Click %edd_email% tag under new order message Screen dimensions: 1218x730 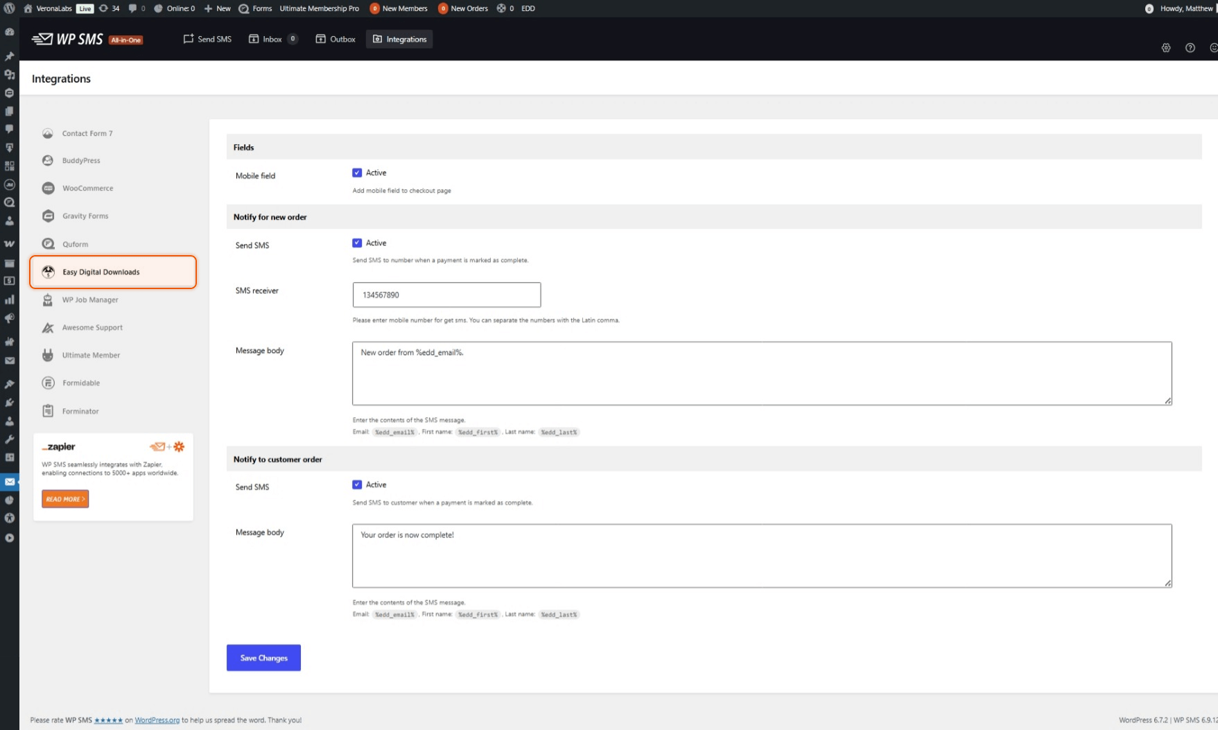394,432
